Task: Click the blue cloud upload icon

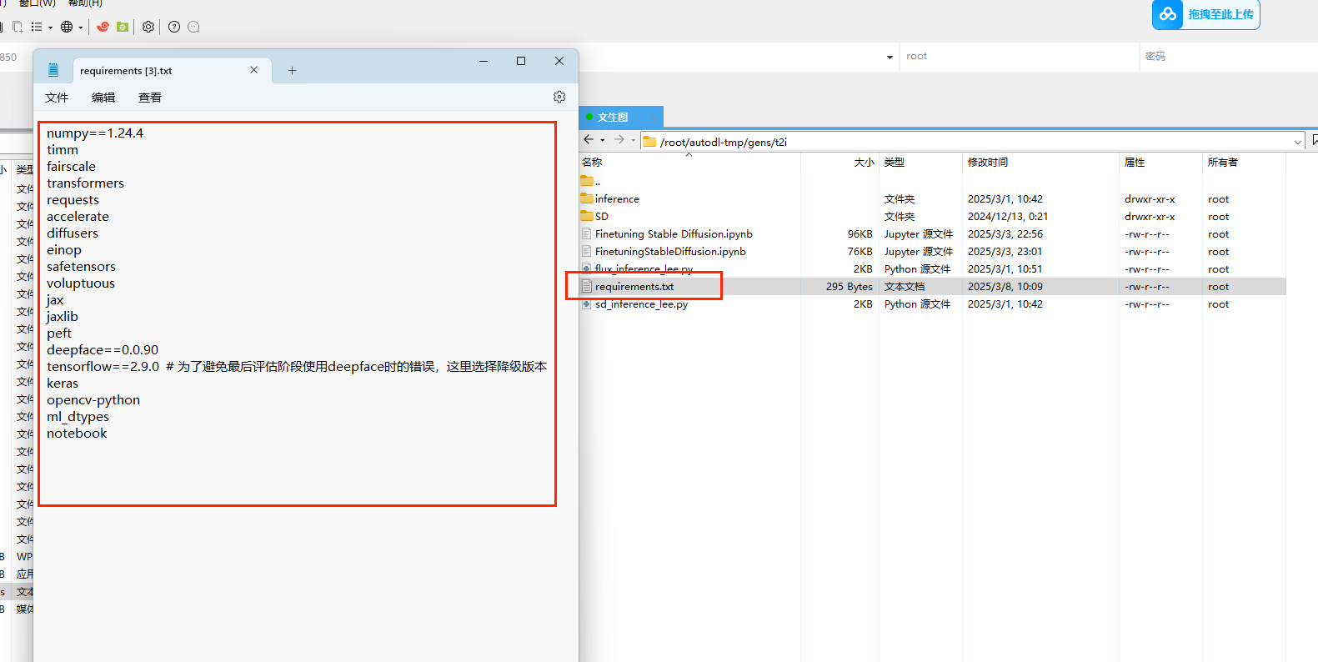Action: click(1167, 14)
